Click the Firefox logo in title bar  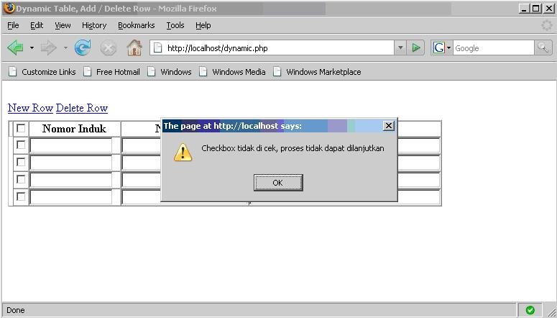[9, 8]
